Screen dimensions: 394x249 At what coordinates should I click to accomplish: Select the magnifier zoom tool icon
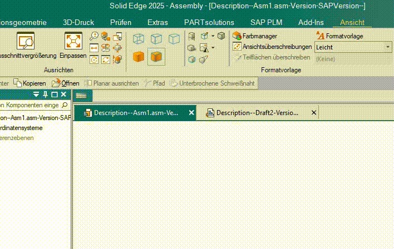(94, 36)
